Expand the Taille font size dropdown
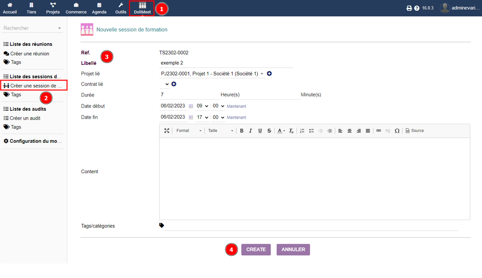This screenshot has width=482, height=278. pyautogui.click(x=220, y=131)
